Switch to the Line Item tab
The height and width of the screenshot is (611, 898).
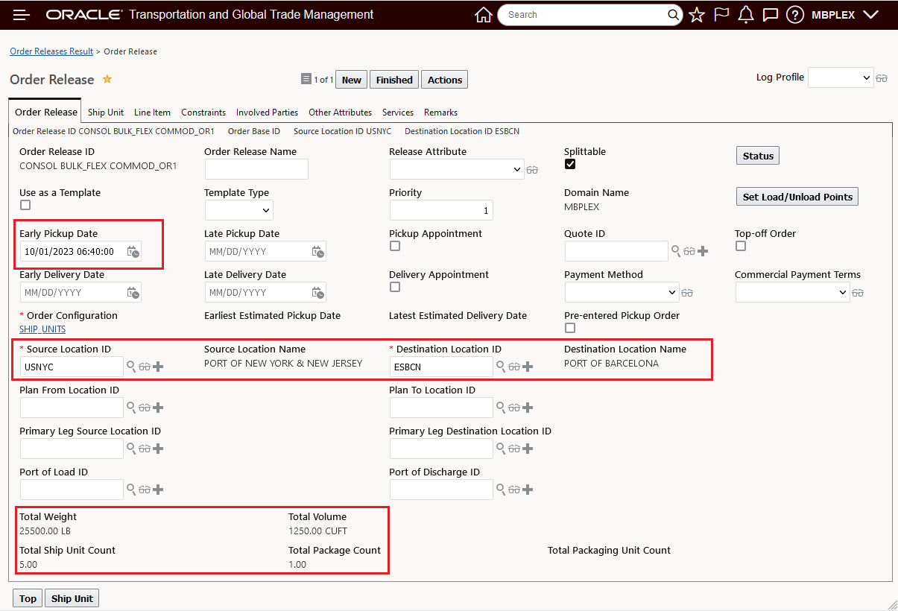click(152, 113)
